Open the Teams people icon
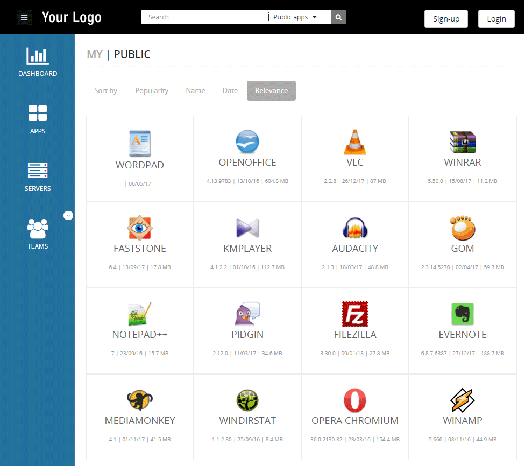525x466 pixels. [x=38, y=229]
